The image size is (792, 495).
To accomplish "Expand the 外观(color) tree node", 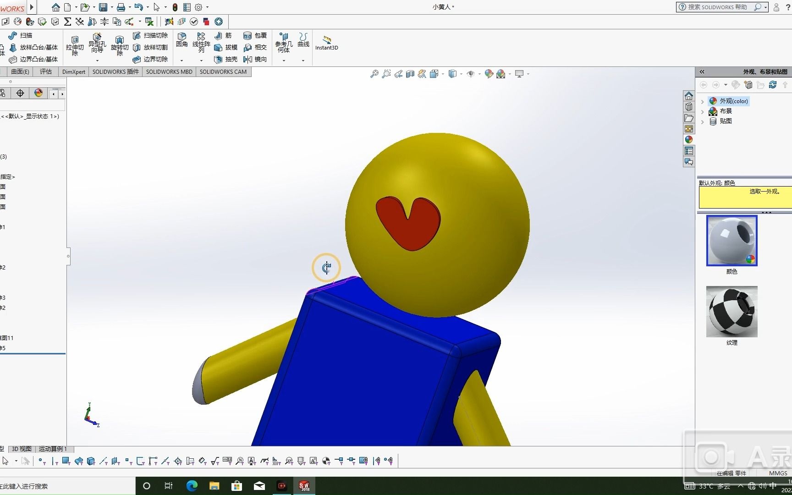I will pyautogui.click(x=703, y=101).
